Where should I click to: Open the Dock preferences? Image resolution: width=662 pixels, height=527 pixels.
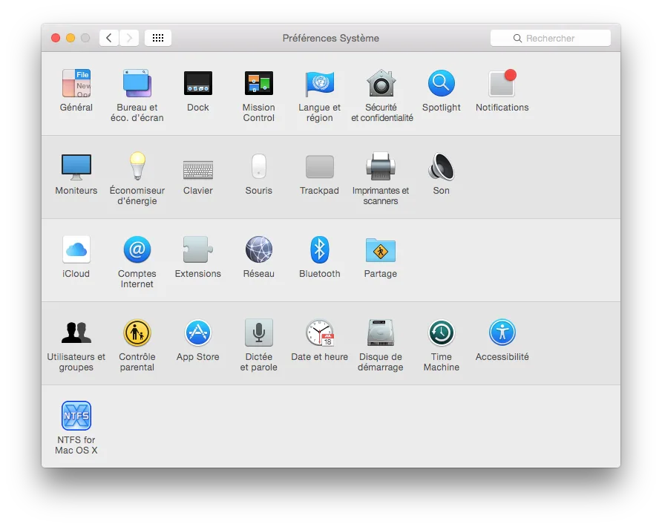tap(198, 83)
